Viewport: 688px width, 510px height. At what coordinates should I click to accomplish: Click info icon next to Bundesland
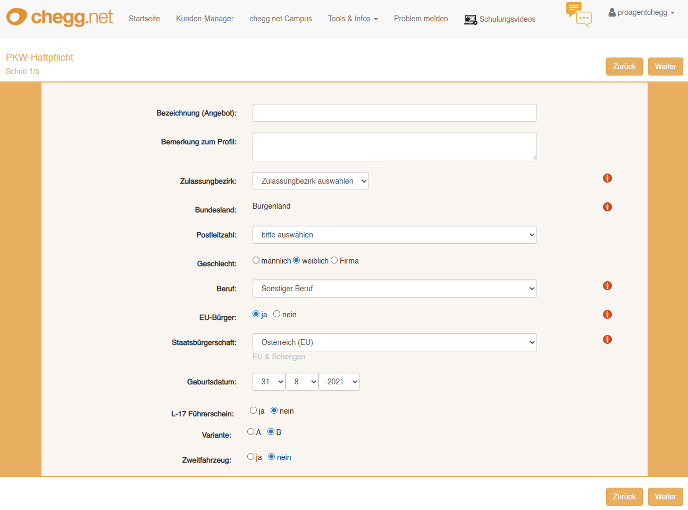[607, 207]
